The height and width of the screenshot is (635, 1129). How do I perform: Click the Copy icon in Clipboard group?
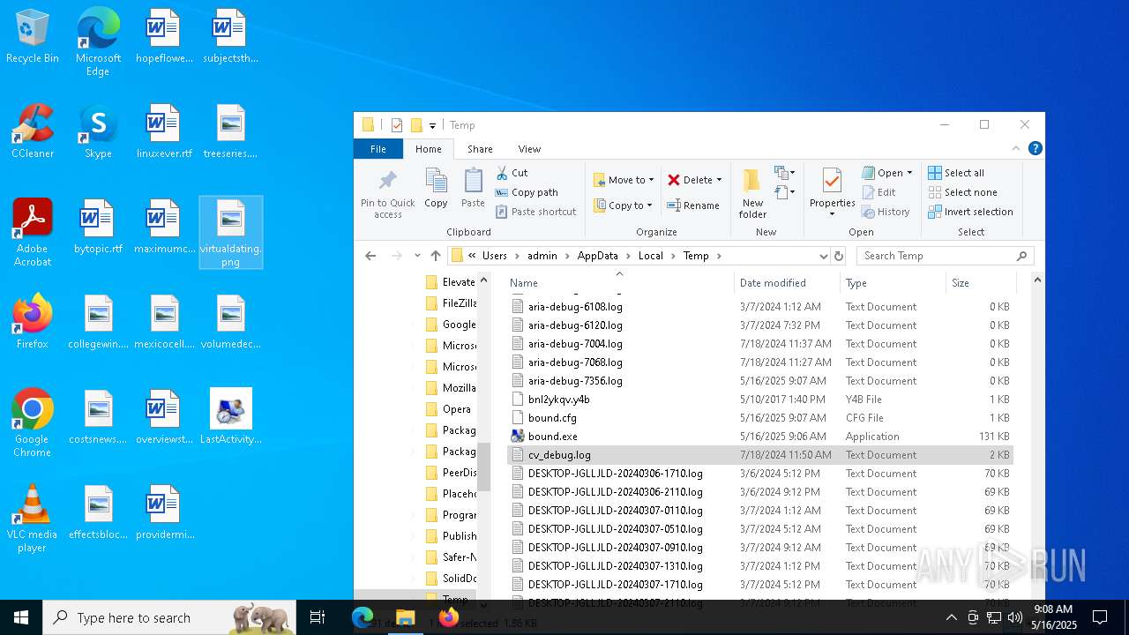(436, 189)
